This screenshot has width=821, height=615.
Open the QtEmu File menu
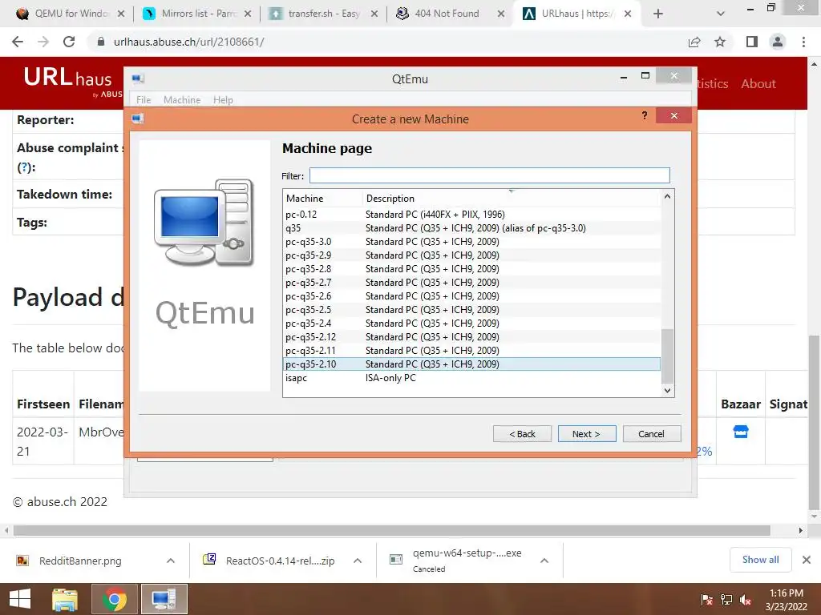pyautogui.click(x=144, y=100)
